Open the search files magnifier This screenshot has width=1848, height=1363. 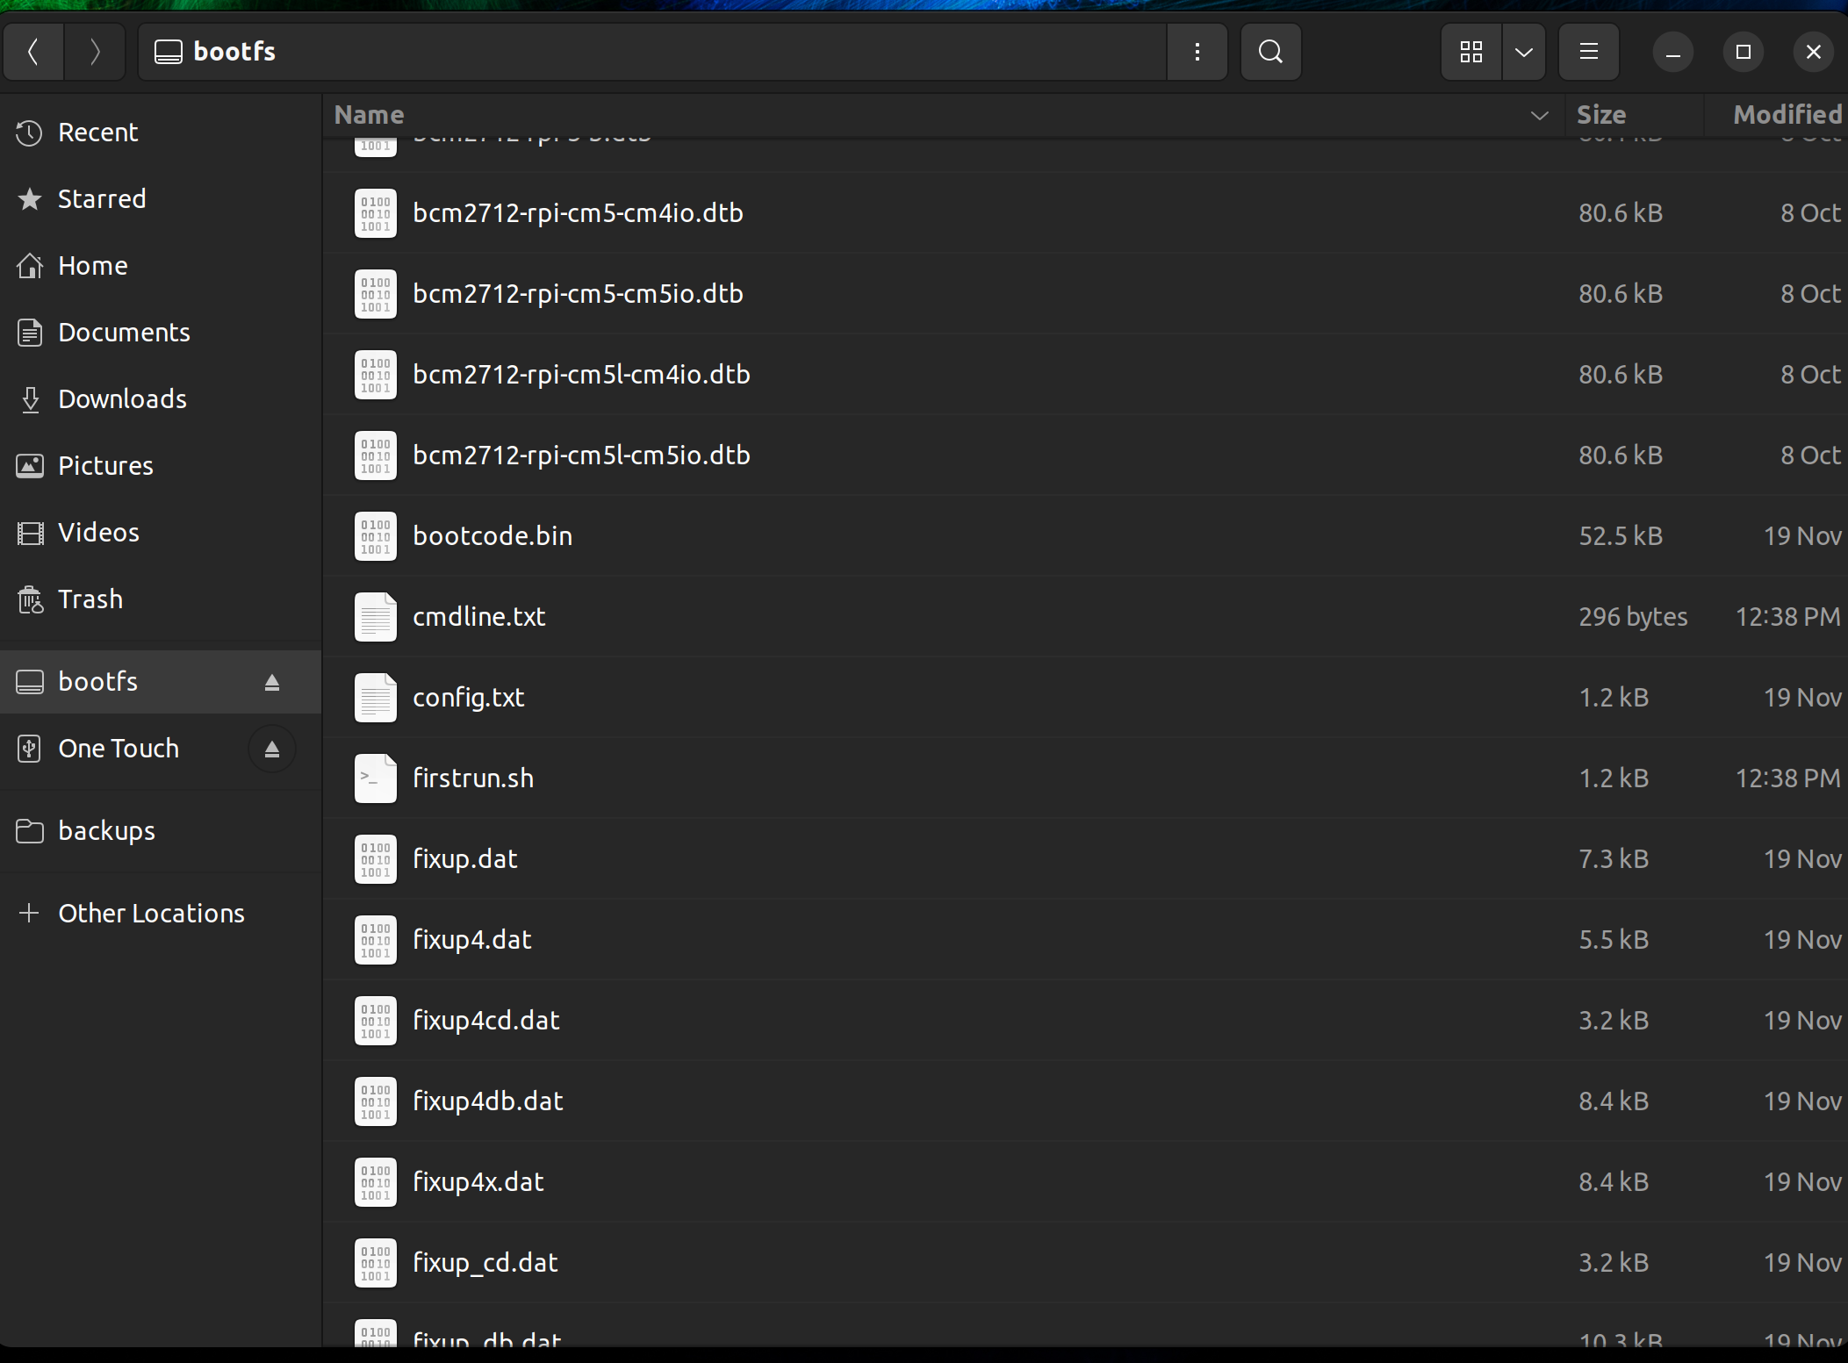coord(1269,52)
